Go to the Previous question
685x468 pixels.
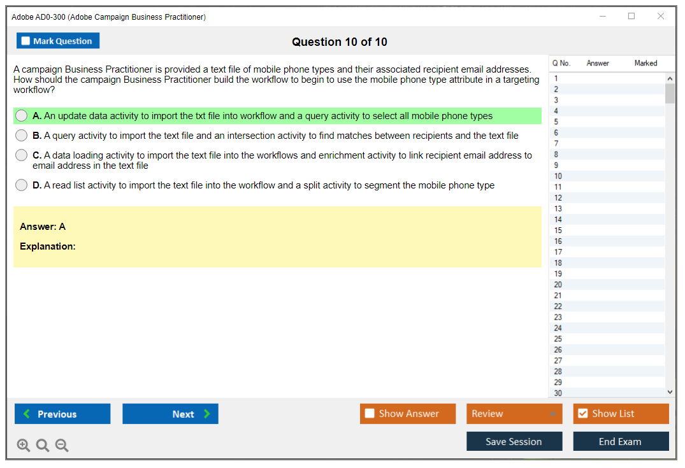click(x=62, y=414)
